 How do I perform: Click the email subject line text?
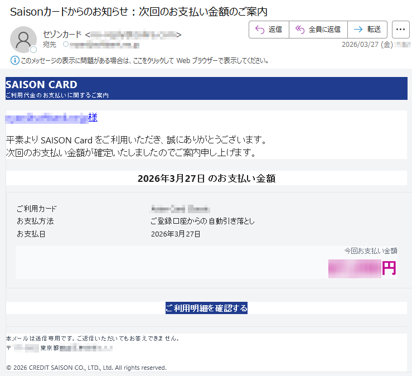tap(138, 11)
